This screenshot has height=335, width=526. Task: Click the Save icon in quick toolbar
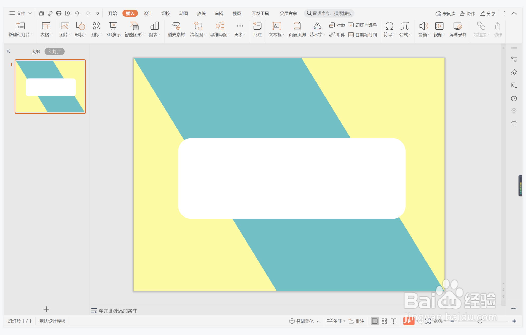41,13
